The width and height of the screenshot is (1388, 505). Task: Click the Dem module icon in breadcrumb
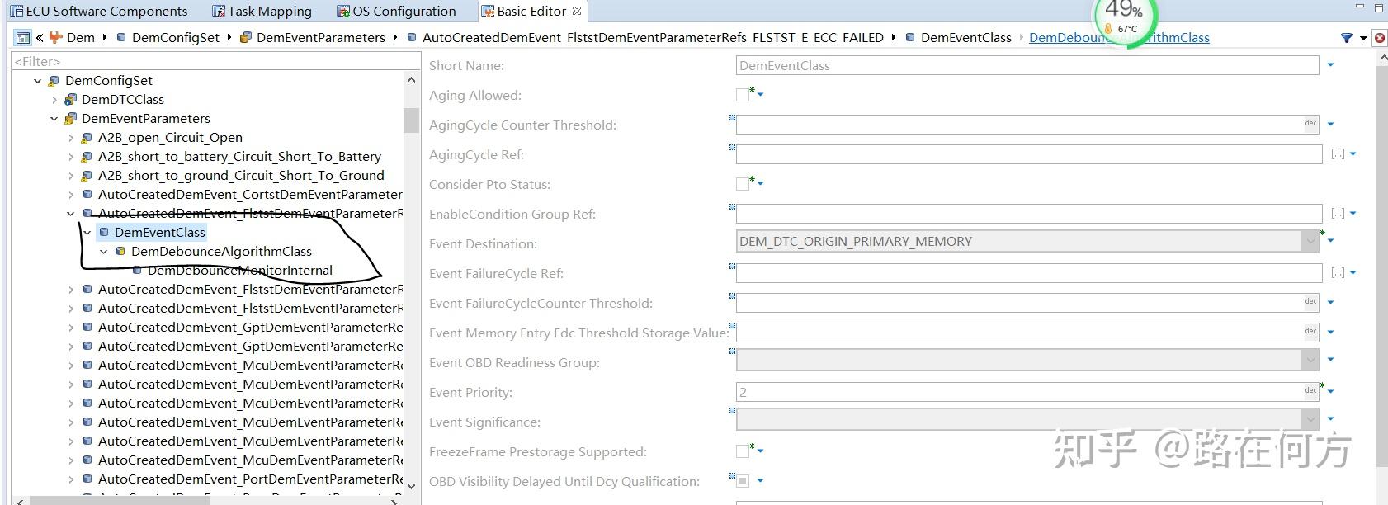tap(56, 37)
